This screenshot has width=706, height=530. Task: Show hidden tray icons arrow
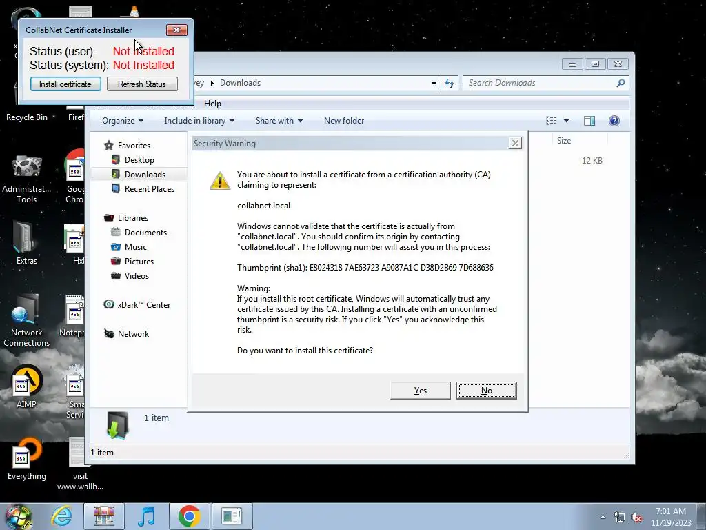click(603, 517)
